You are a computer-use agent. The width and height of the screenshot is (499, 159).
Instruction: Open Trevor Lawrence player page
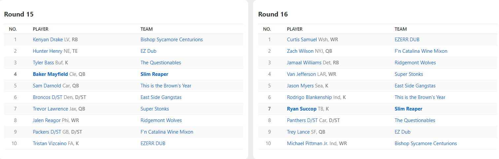tap(50, 109)
